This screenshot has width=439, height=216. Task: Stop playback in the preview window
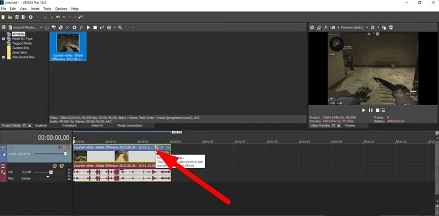click(x=377, y=110)
